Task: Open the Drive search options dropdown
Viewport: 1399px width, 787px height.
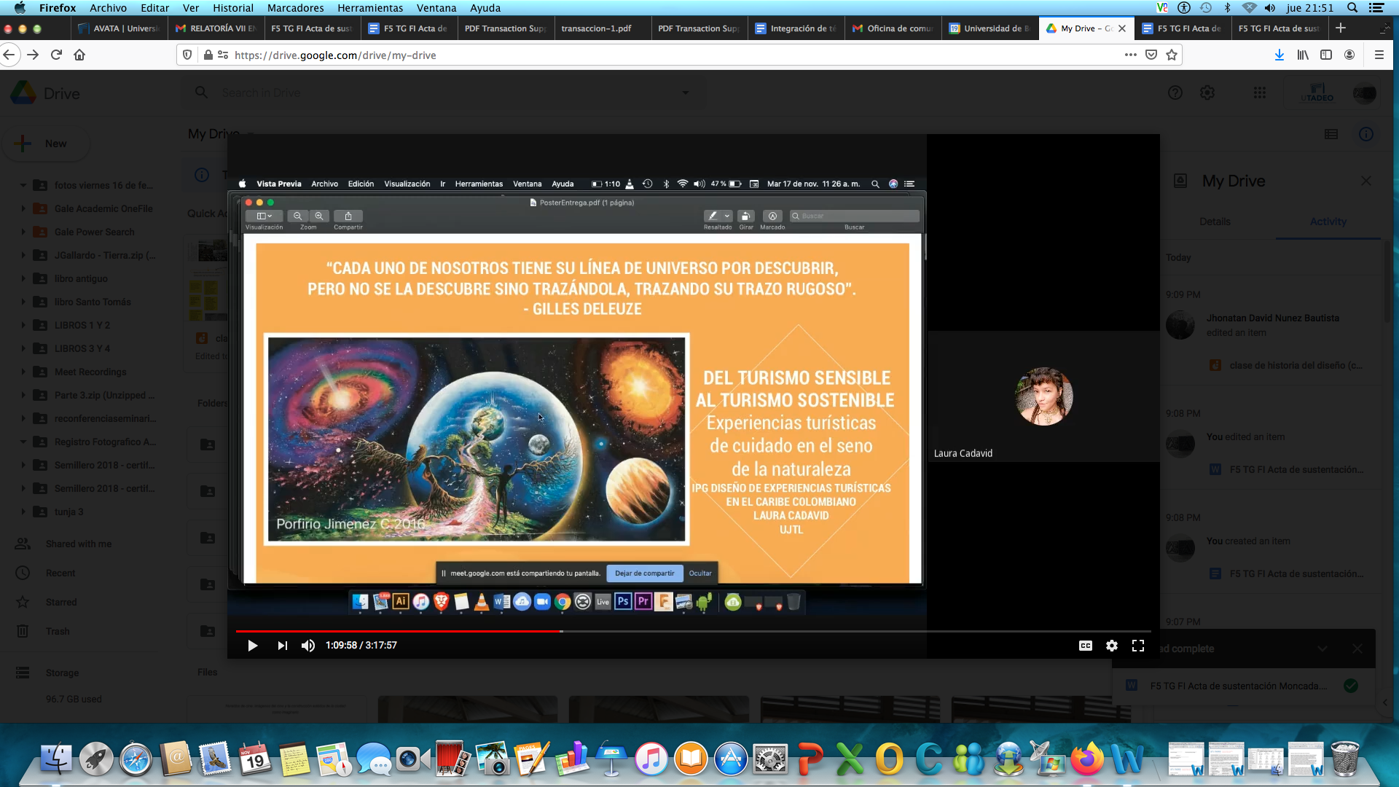Action: (685, 93)
